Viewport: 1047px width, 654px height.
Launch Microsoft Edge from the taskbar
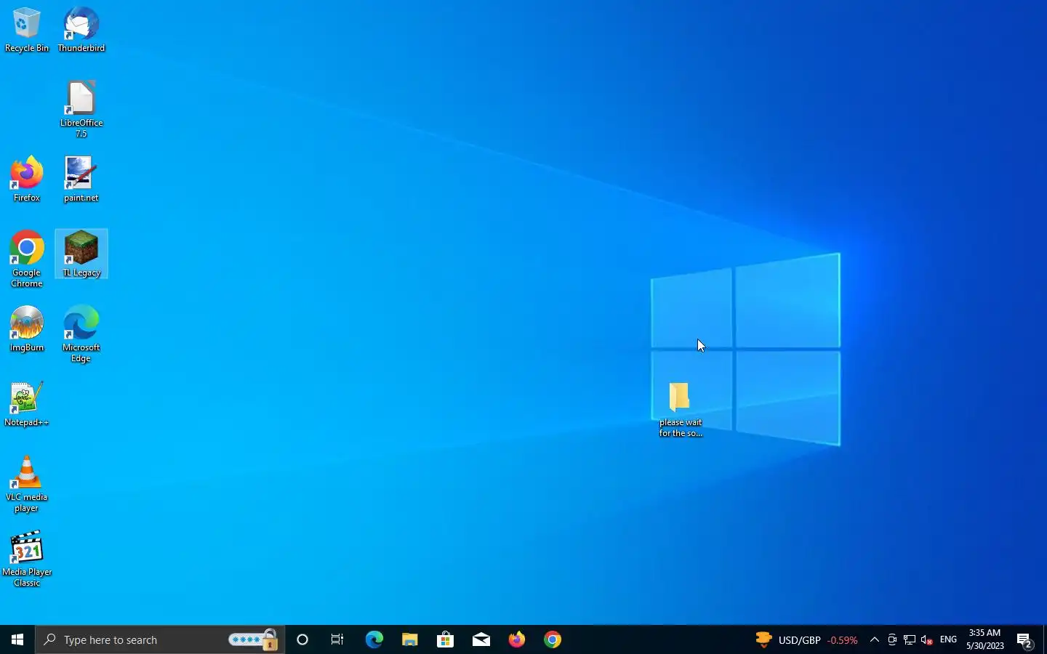point(374,639)
